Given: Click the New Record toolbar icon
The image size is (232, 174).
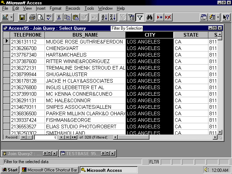Looking at the screenshot, I should [x=160, y=17].
